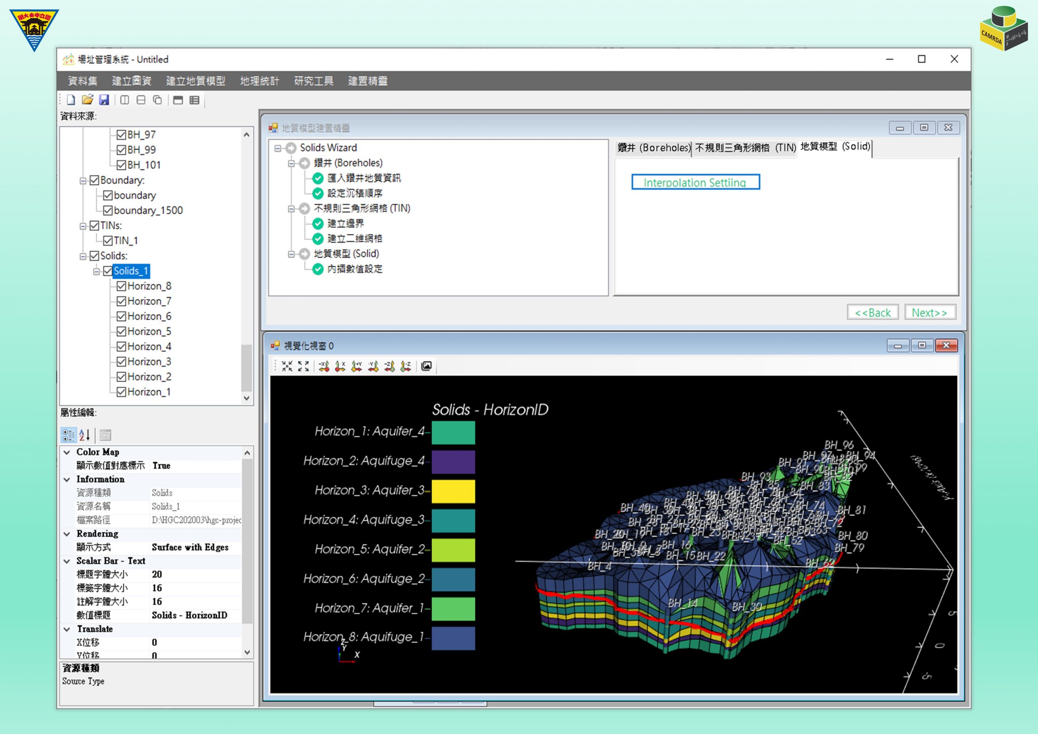
Task: Save the project using the floppy disk icon
Action: tap(104, 100)
